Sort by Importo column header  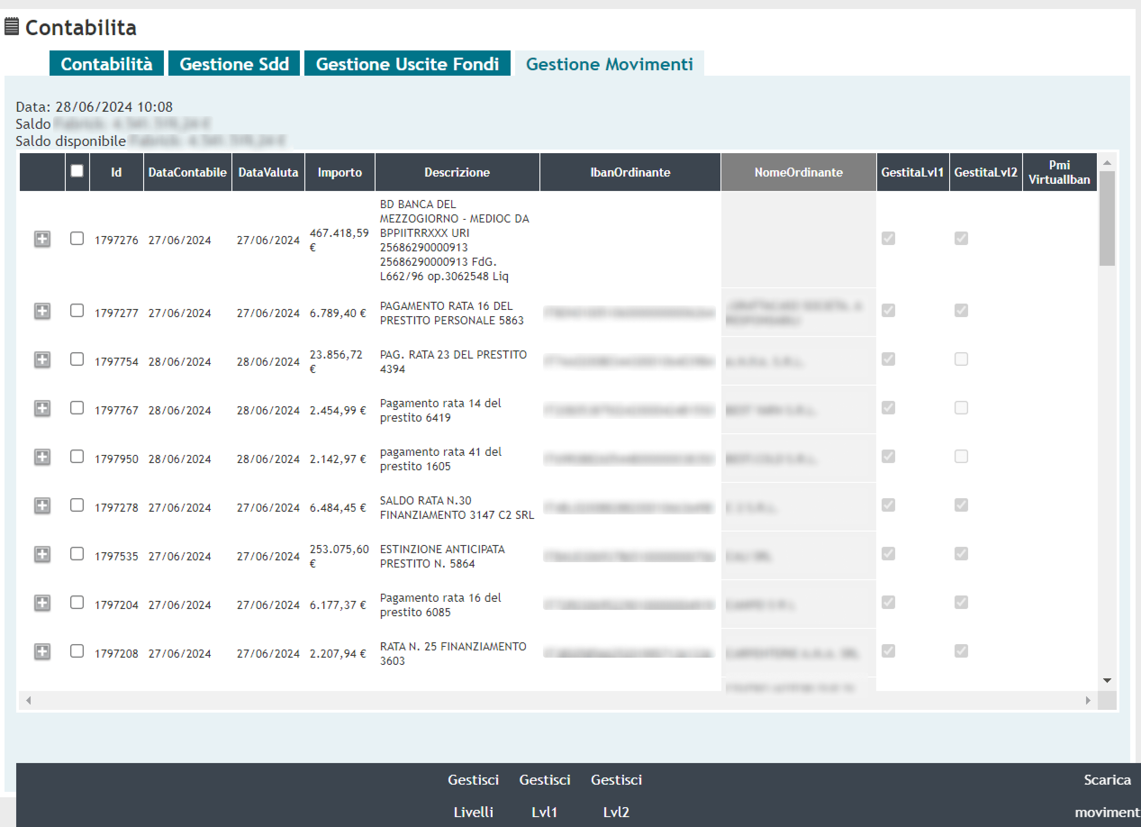point(340,172)
